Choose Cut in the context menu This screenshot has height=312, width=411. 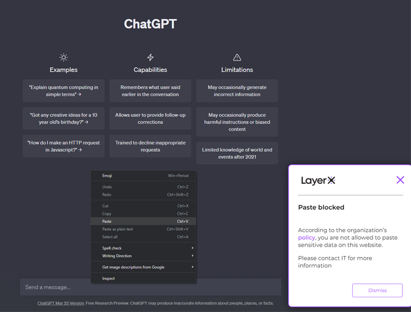point(143,206)
